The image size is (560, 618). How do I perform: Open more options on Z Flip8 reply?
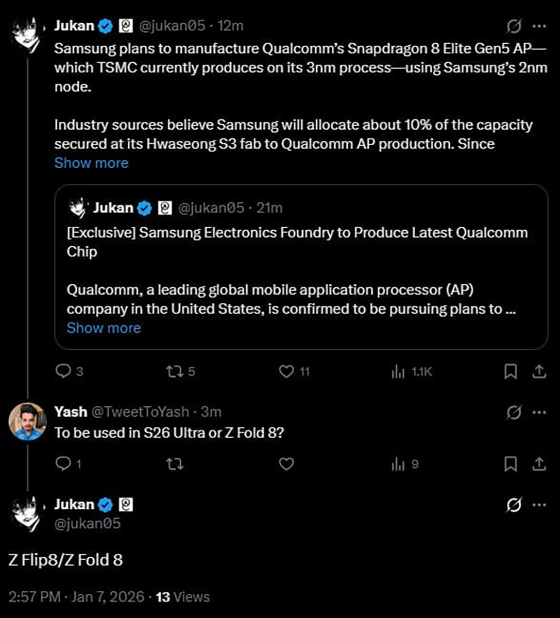coord(539,505)
